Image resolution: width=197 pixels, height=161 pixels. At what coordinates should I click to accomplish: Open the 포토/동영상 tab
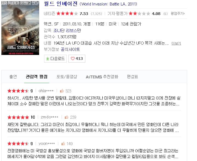click(67, 77)
